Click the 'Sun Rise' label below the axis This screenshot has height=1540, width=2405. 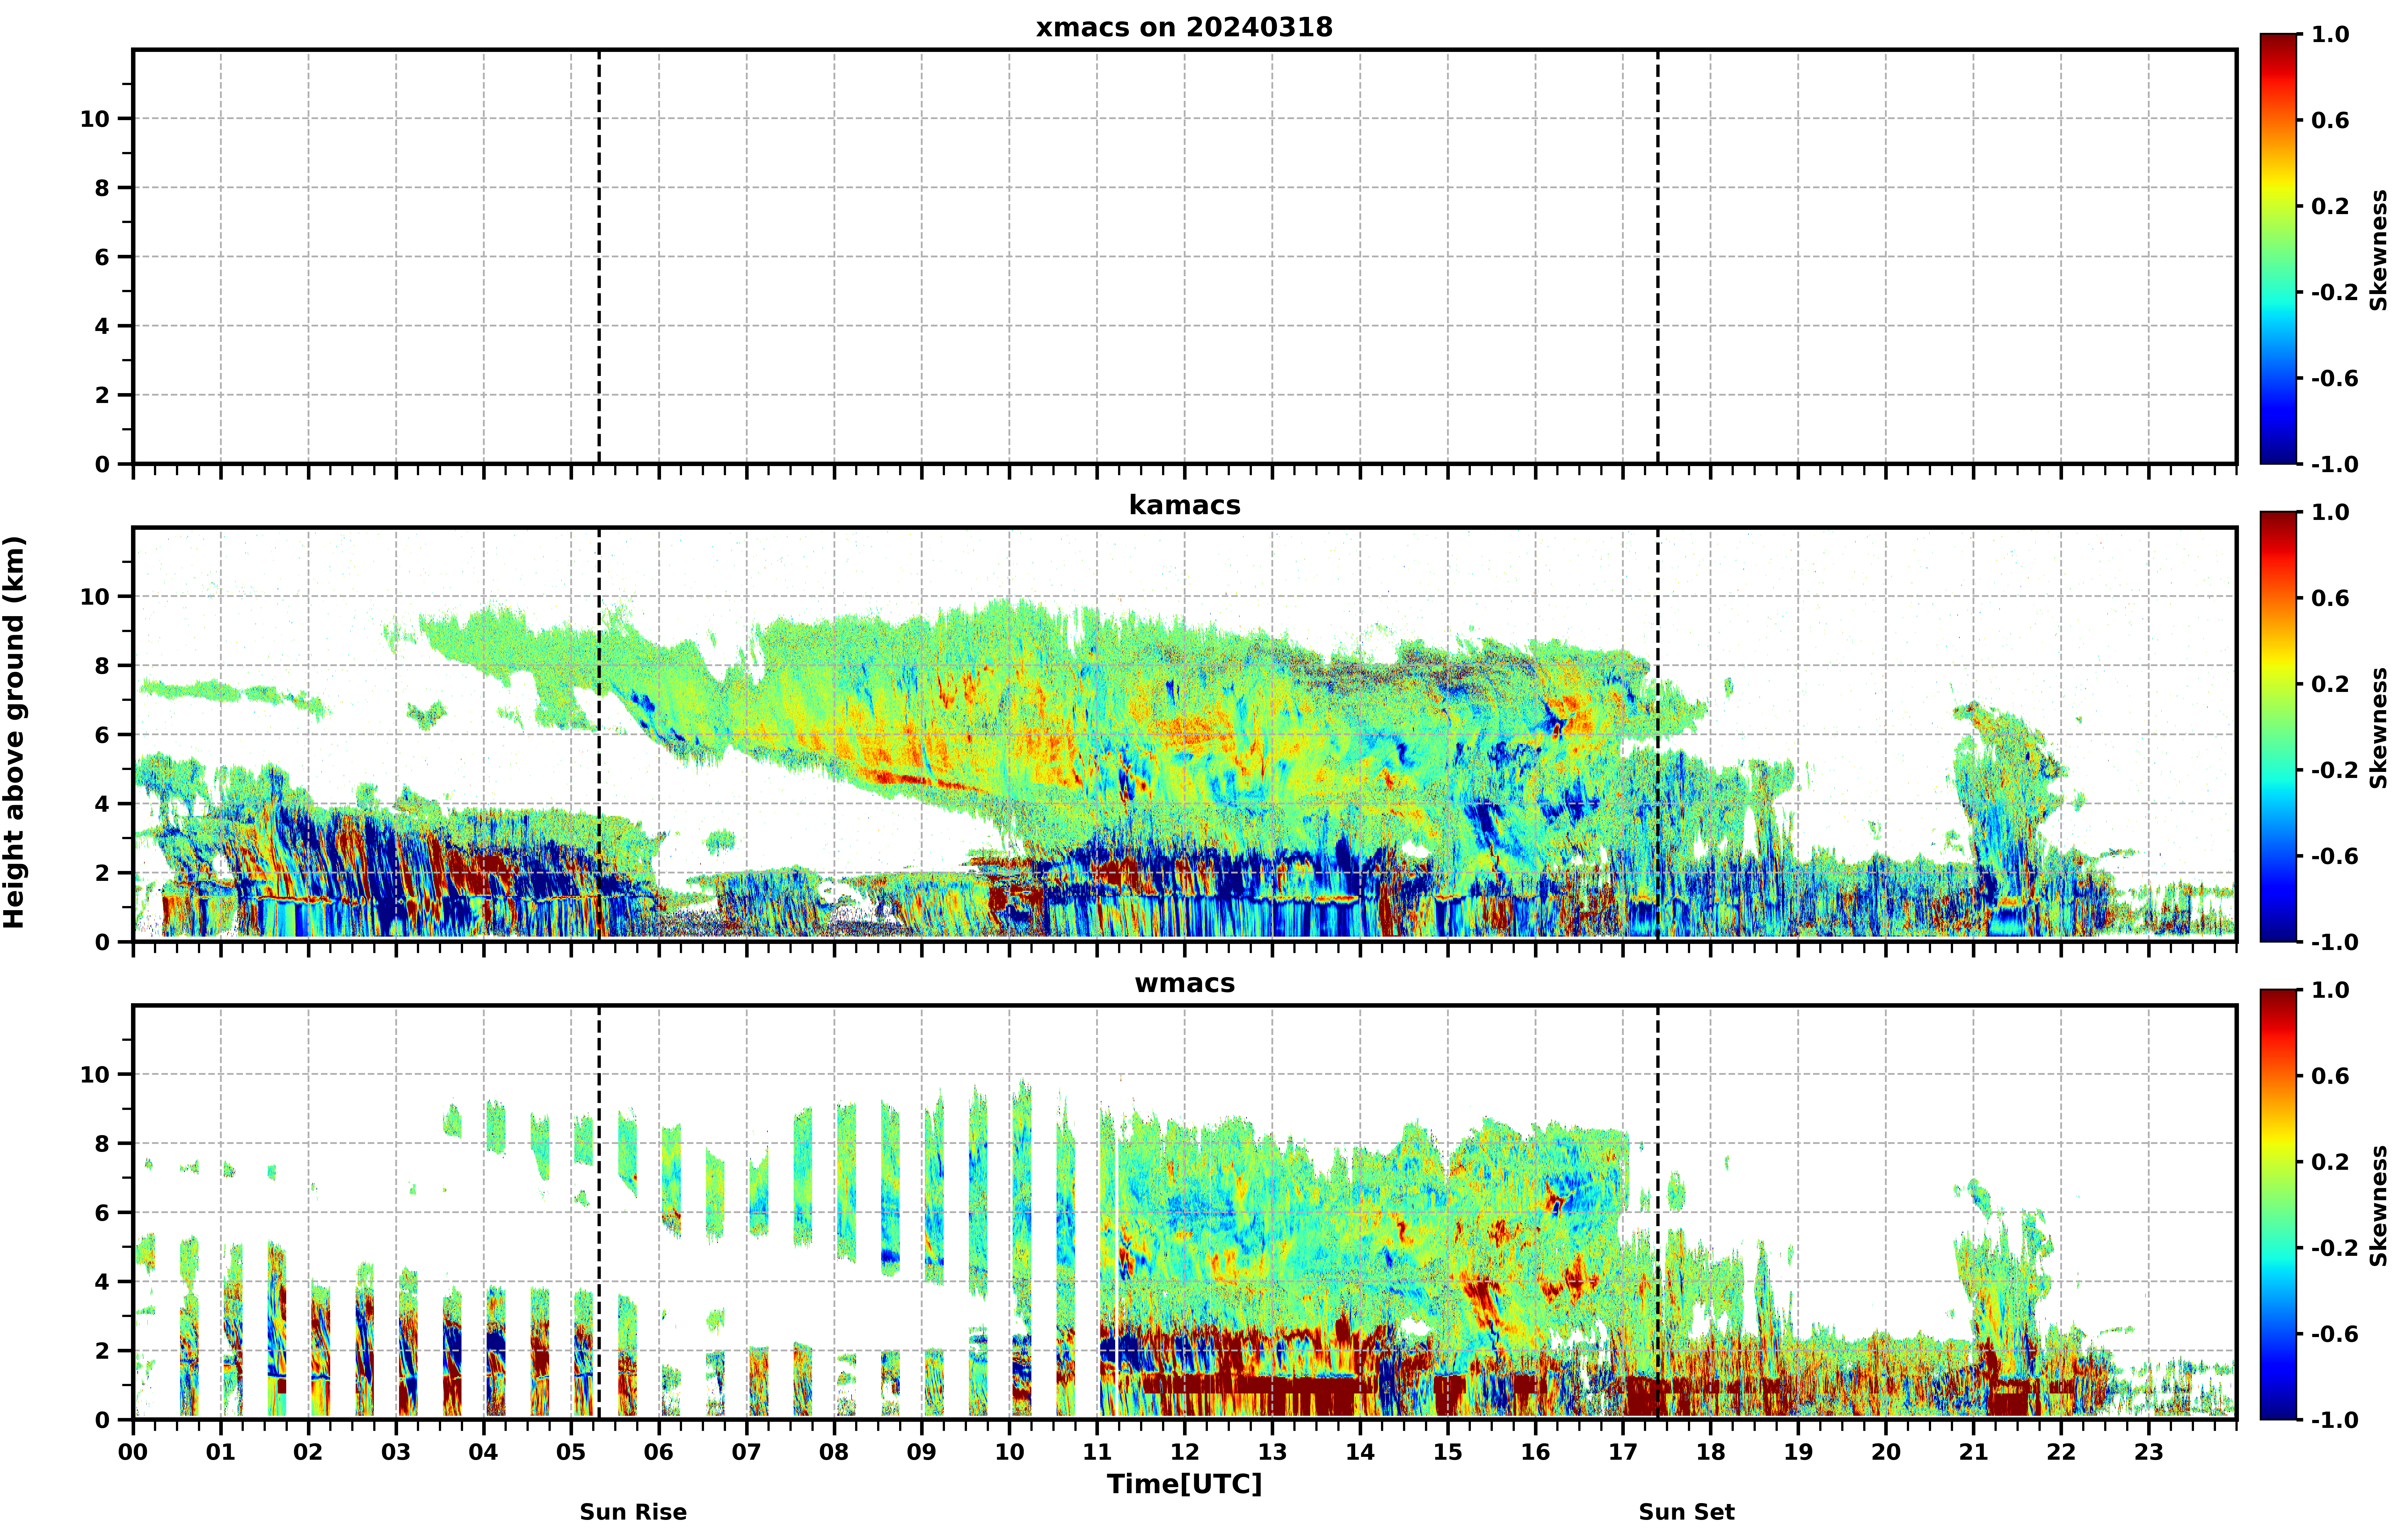(633, 1512)
